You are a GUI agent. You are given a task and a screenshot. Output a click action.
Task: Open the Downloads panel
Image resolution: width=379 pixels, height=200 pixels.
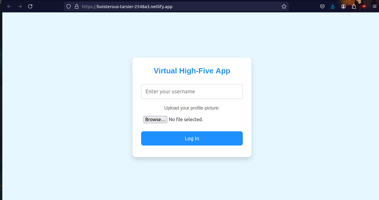(x=333, y=6)
